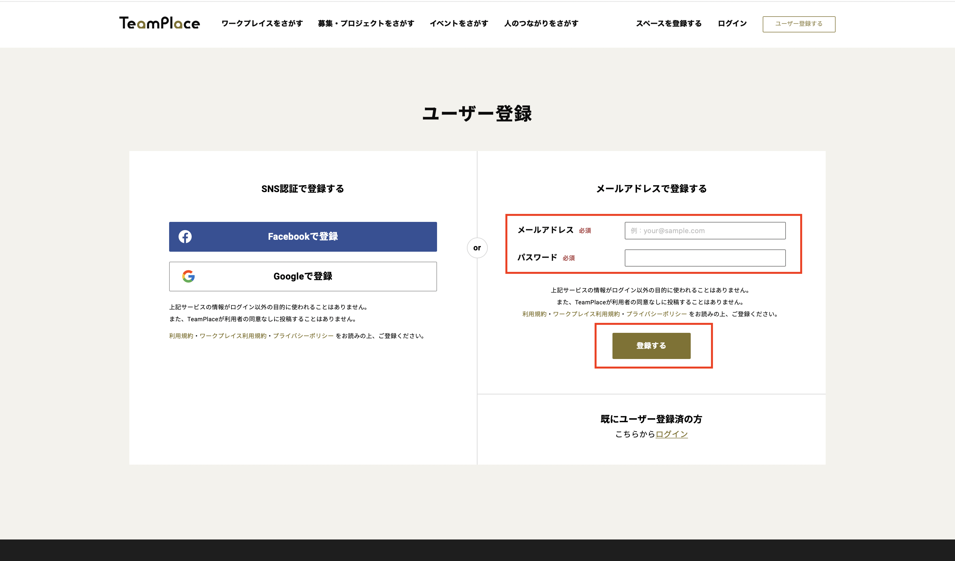Screen dimensions: 955x561
Task: Click the underlined ログイン link at bottom
Action: click(671, 434)
